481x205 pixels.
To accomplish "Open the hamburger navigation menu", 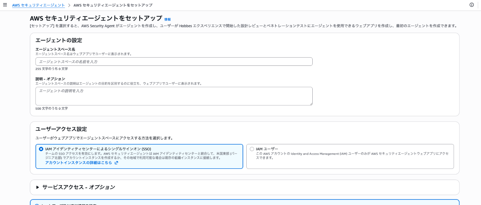I will tap(5, 5).
